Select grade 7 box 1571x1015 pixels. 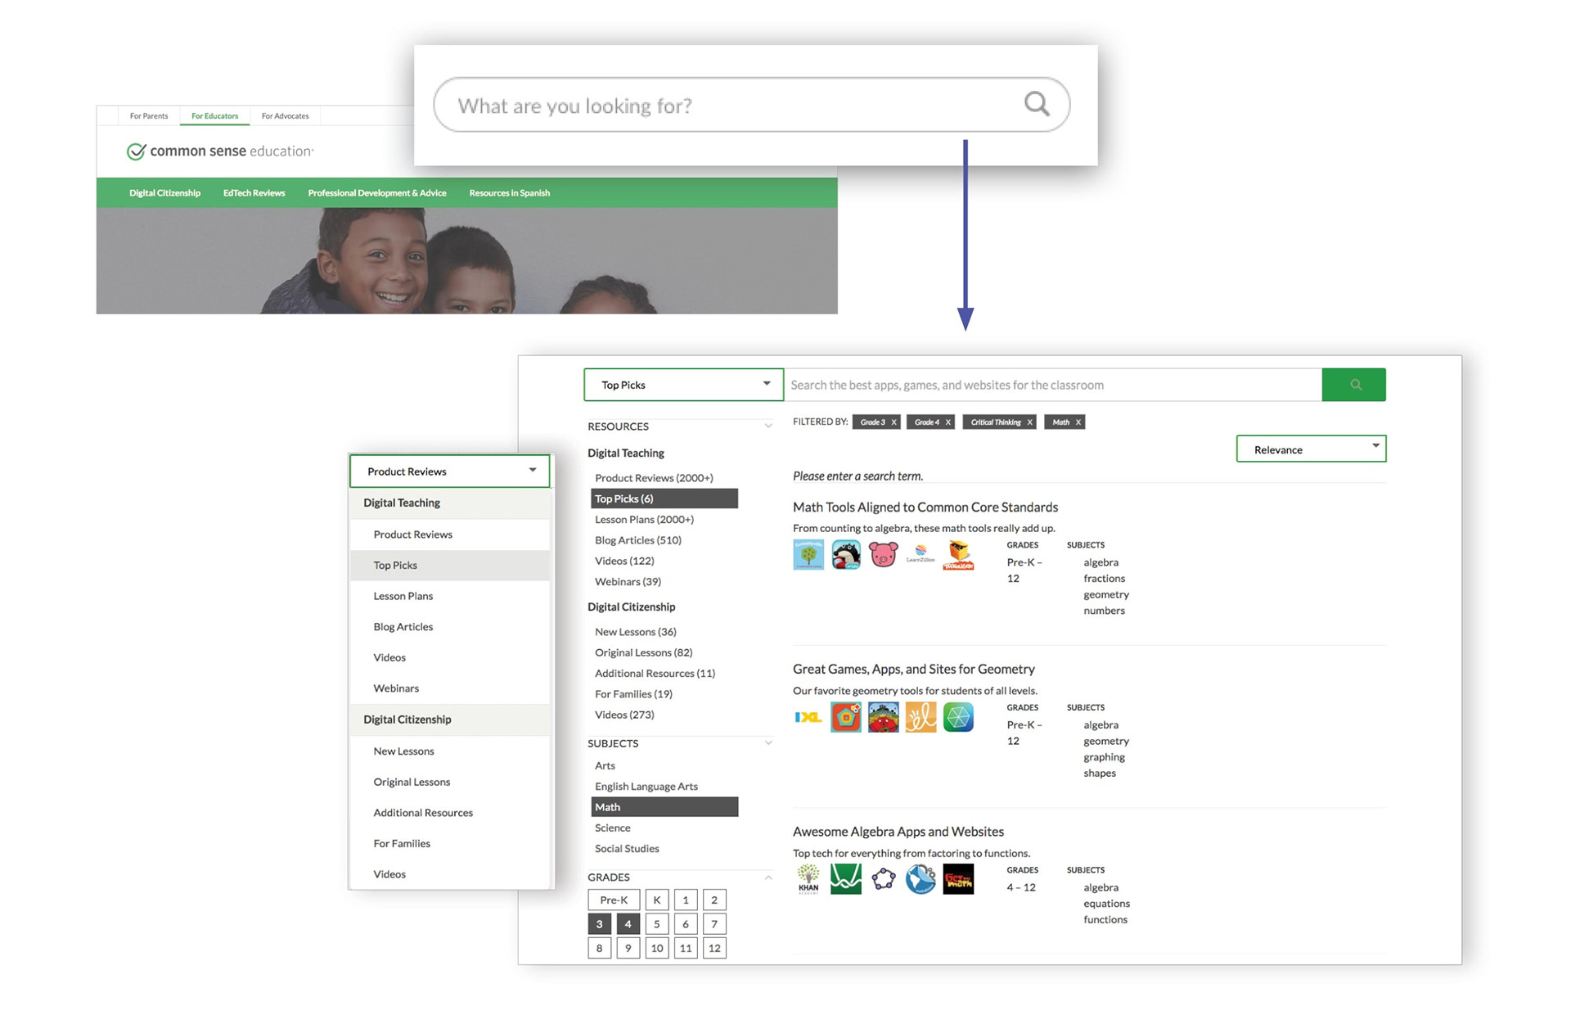(x=714, y=924)
